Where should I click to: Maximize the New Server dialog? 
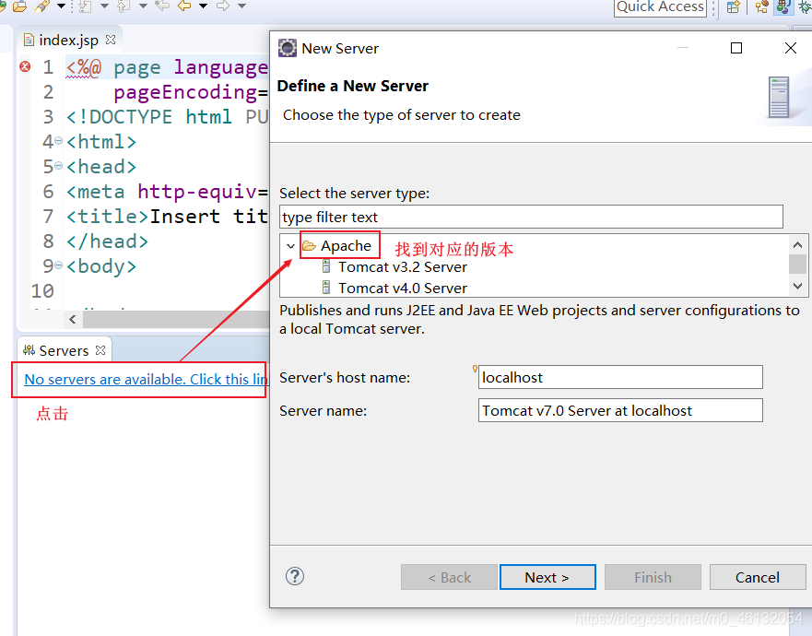coord(736,48)
